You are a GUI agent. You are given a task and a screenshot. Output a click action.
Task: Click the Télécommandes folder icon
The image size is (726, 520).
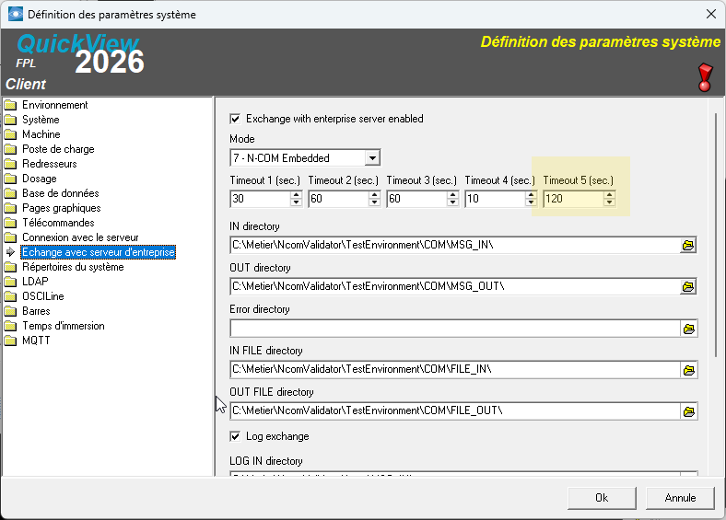[10, 223]
